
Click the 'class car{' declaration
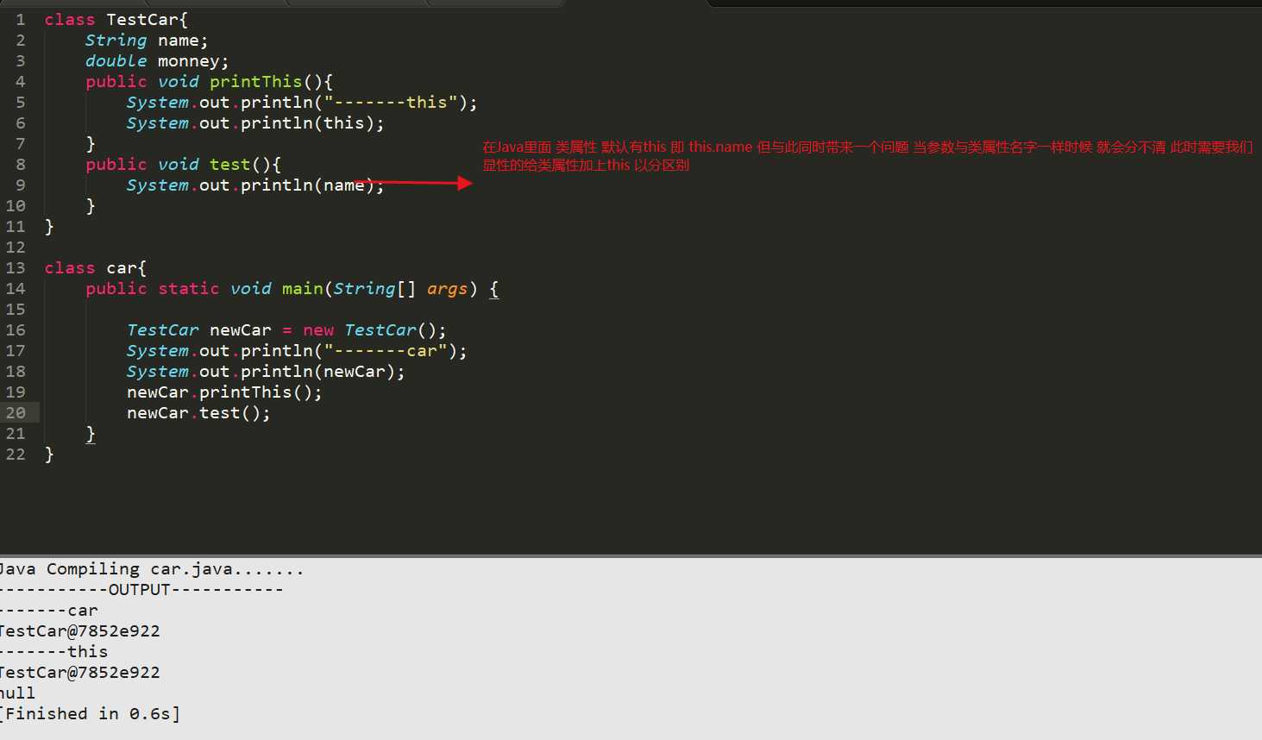point(96,268)
